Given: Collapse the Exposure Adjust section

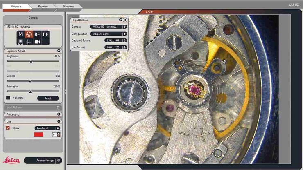Looking at the screenshot, I should pos(59,51).
